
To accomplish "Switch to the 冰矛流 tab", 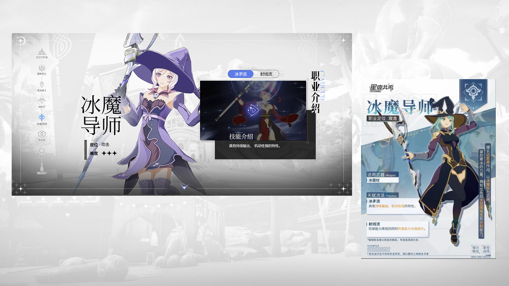I will (x=241, y=74).
